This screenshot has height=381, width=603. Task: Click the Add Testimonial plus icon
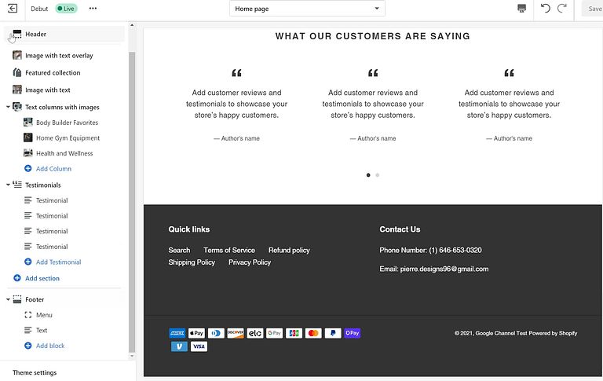coord(27,262)
